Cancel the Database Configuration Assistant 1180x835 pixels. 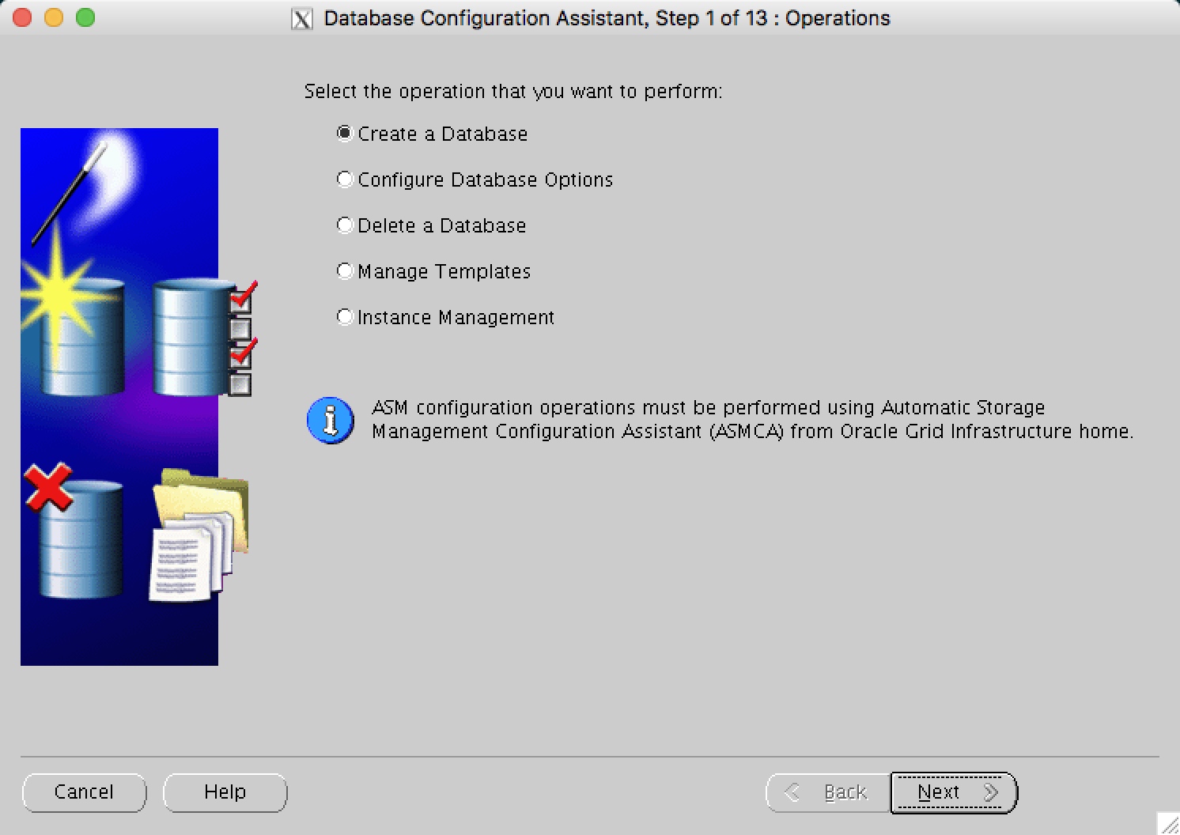tap(84, 792)
